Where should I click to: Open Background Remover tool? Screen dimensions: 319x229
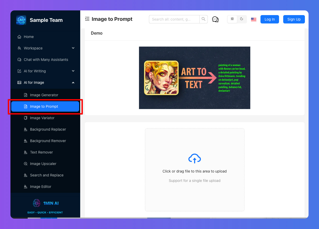(x=45, y=141)
